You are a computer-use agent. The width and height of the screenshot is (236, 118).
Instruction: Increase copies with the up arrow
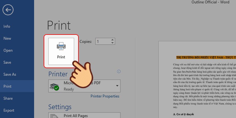pos(112,40)
